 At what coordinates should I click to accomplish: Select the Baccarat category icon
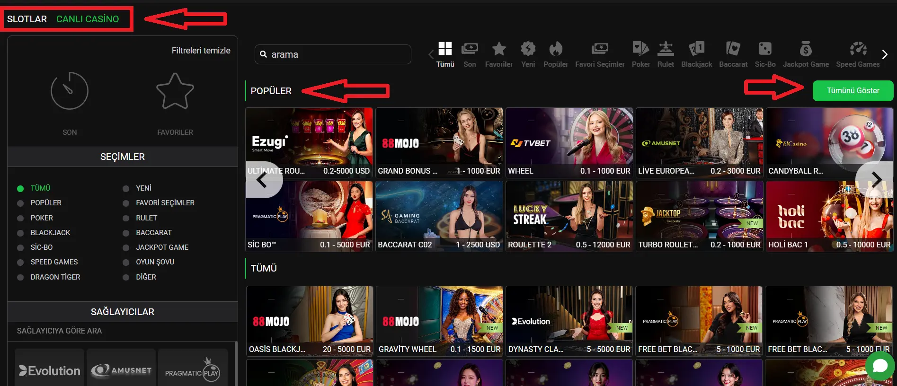tap(733, 49)
